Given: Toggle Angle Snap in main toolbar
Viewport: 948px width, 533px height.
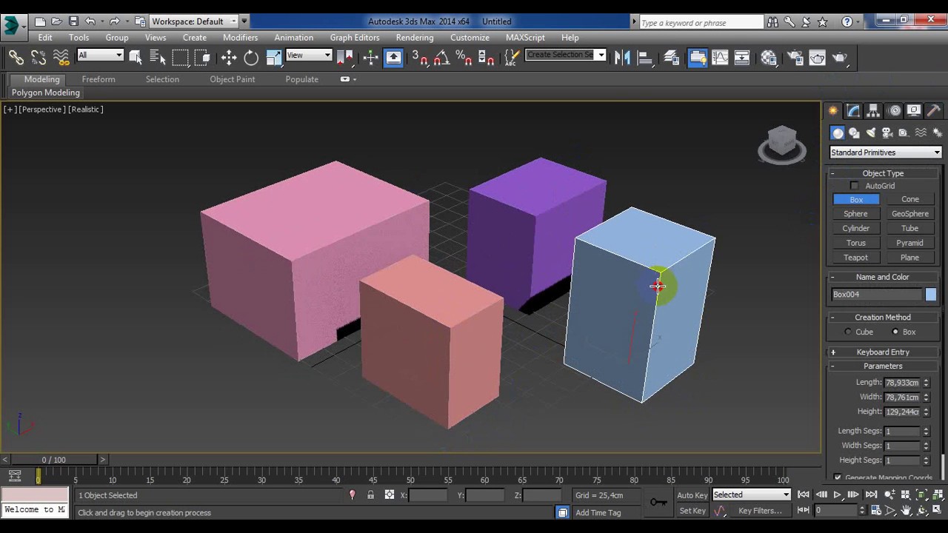Looking at the screenshot, I should point(442,57).
